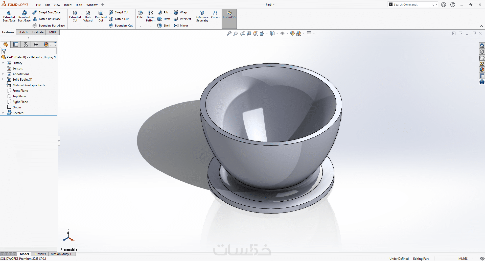
Task: Pin the menu bar with pushpin
Action: (103, 5)
